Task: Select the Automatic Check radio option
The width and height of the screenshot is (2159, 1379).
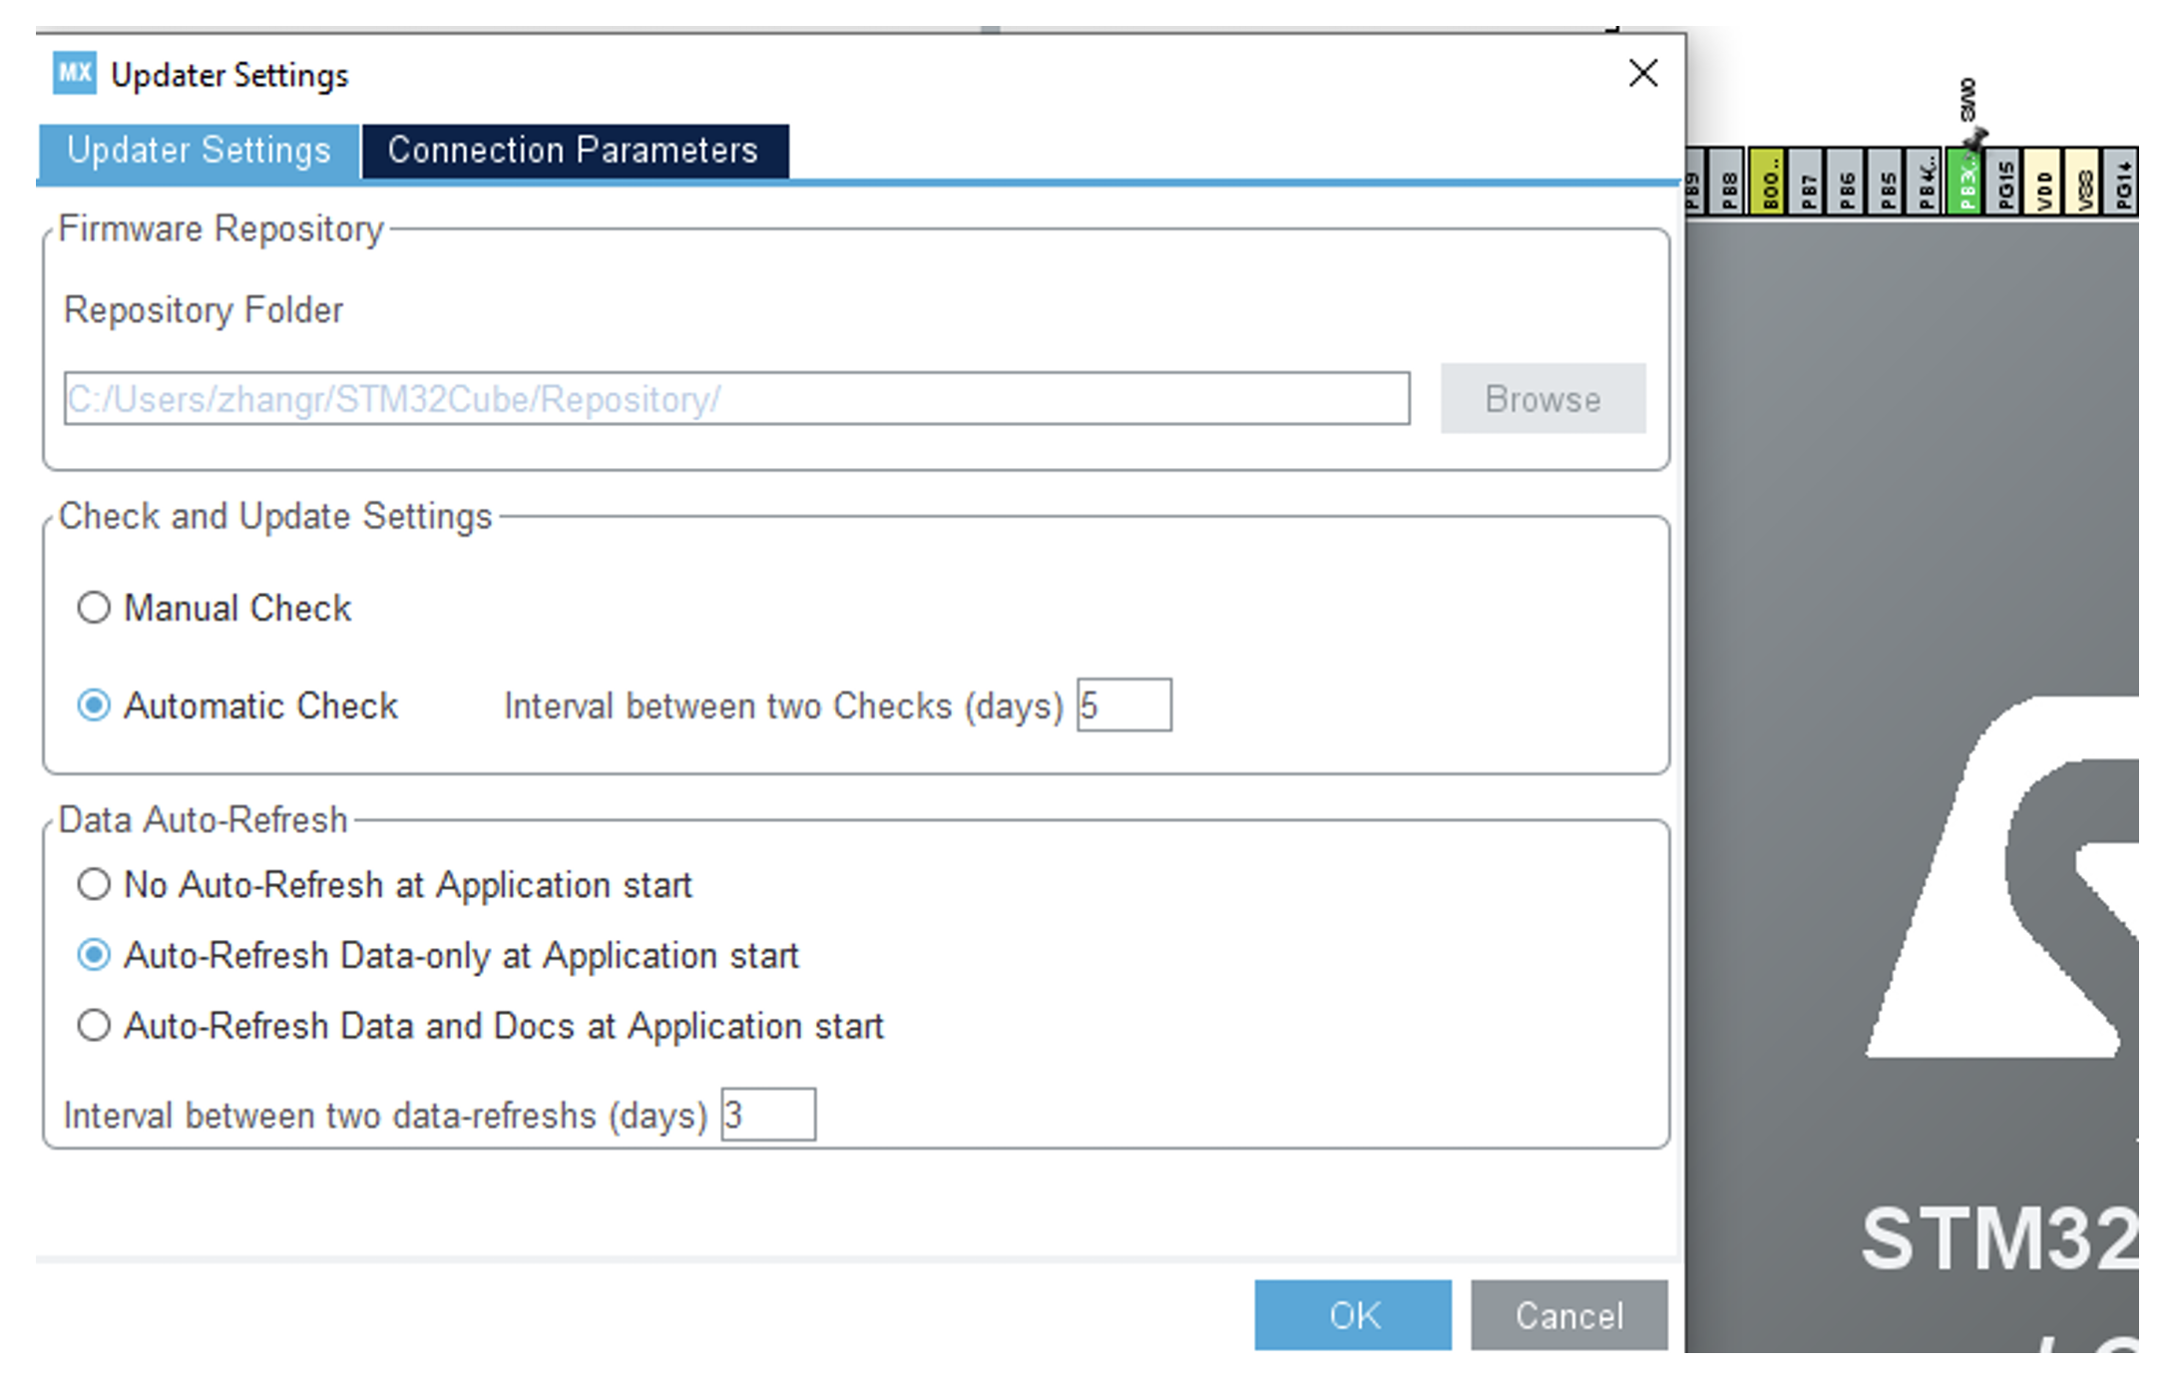Action: (x=94, y=705)
